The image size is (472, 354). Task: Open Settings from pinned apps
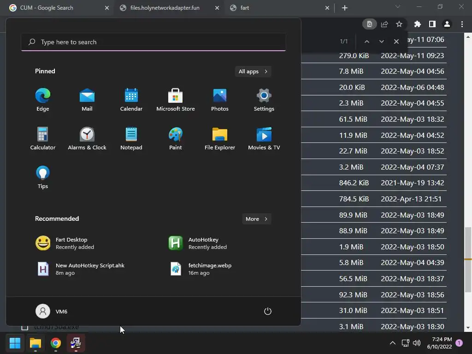(264, 100)
